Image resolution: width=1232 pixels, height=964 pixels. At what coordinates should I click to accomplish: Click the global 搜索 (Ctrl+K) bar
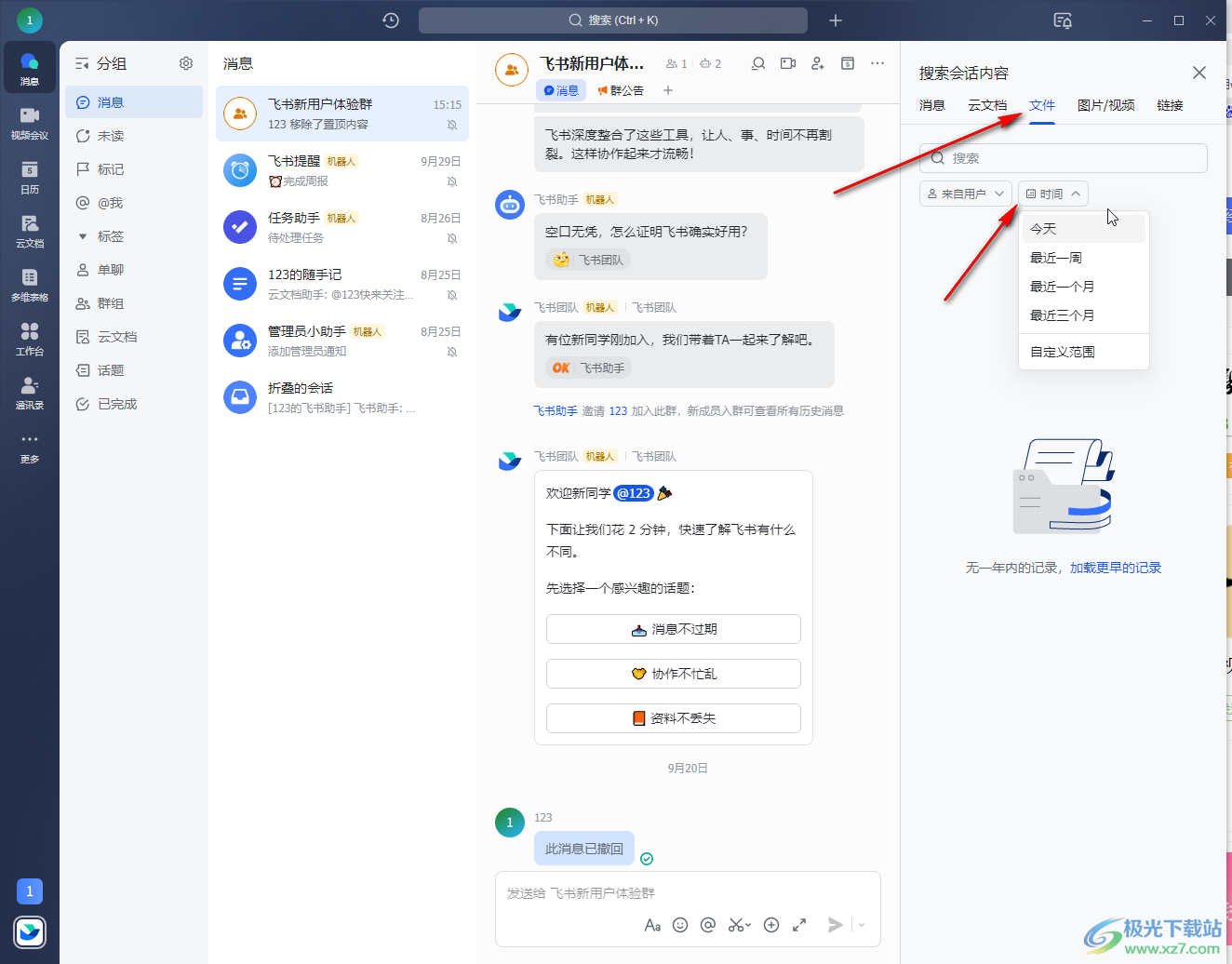tap(613, 20)
